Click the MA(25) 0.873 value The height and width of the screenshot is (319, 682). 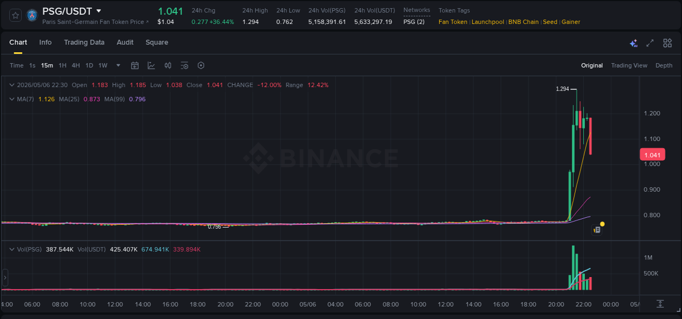coord(92,99)
